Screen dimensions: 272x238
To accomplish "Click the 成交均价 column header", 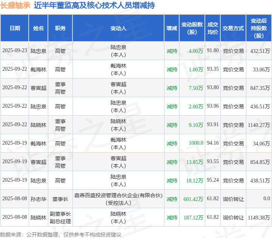I will click(213, 28).
